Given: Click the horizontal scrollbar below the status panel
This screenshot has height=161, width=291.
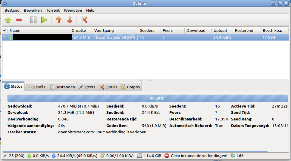Looking at the screenshot, I should (135, 151).
